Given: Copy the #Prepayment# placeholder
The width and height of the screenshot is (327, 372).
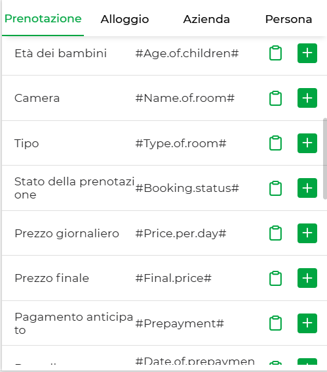Looking at the screenshot, I should pos(275,323).
